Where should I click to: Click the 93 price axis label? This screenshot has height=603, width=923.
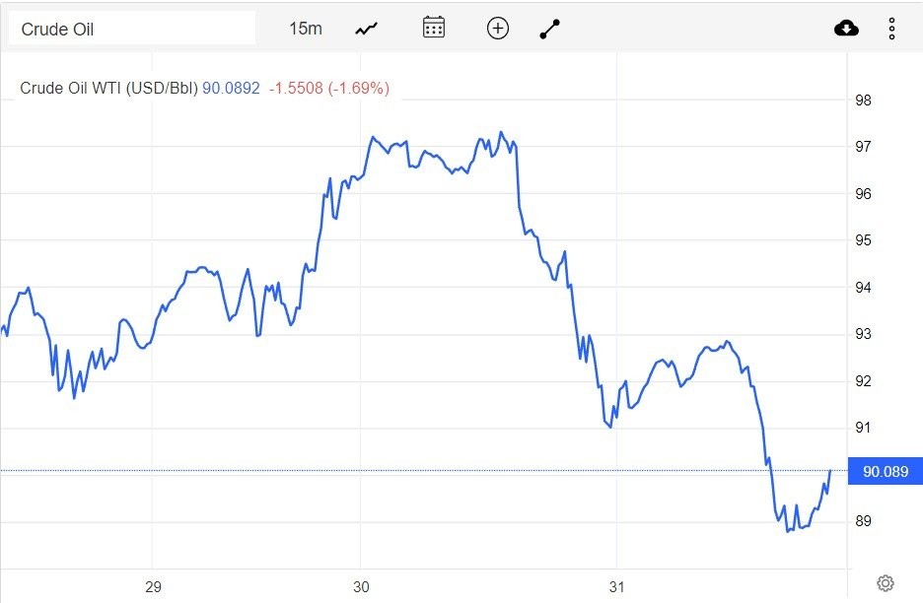pos(863,334)
